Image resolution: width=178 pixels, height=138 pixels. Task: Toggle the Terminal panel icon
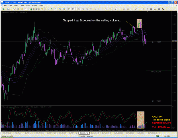pyautogui.click(x=26, y=9)
